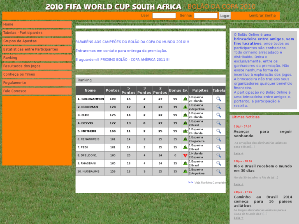Screen dimensions: 299x224
Task: Click magnifier icon for NUSBAUMS
Action: click(219, 171)
